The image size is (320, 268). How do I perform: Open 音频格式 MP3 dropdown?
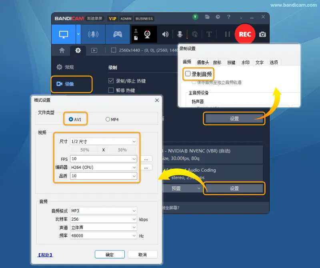tap(104, 211)
